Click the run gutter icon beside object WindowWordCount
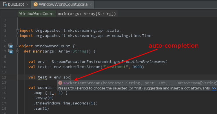The width and height of the screenshot is (217, 114). coord(11,46)
